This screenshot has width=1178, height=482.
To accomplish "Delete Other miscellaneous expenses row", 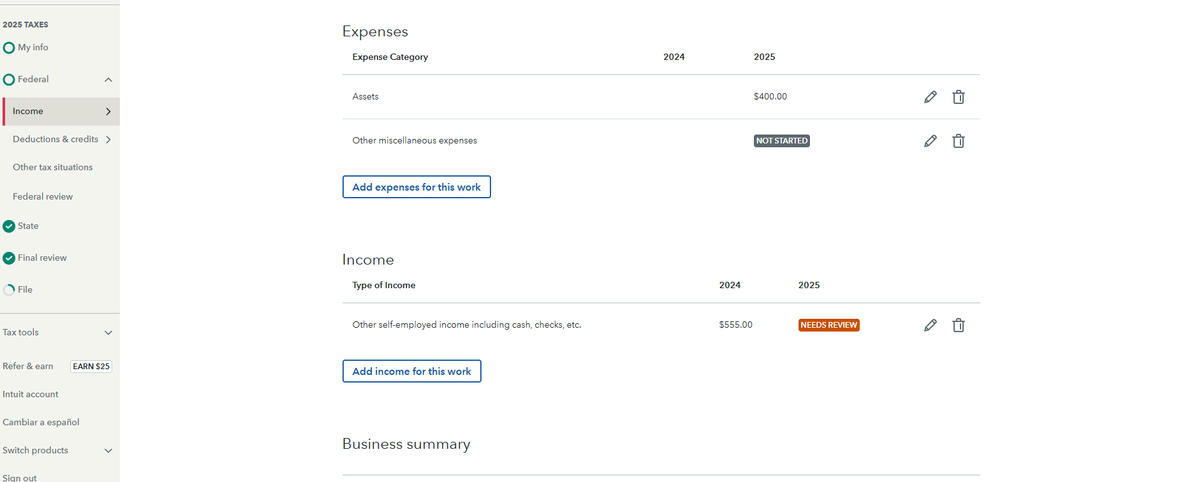I will tap(958, 141).
